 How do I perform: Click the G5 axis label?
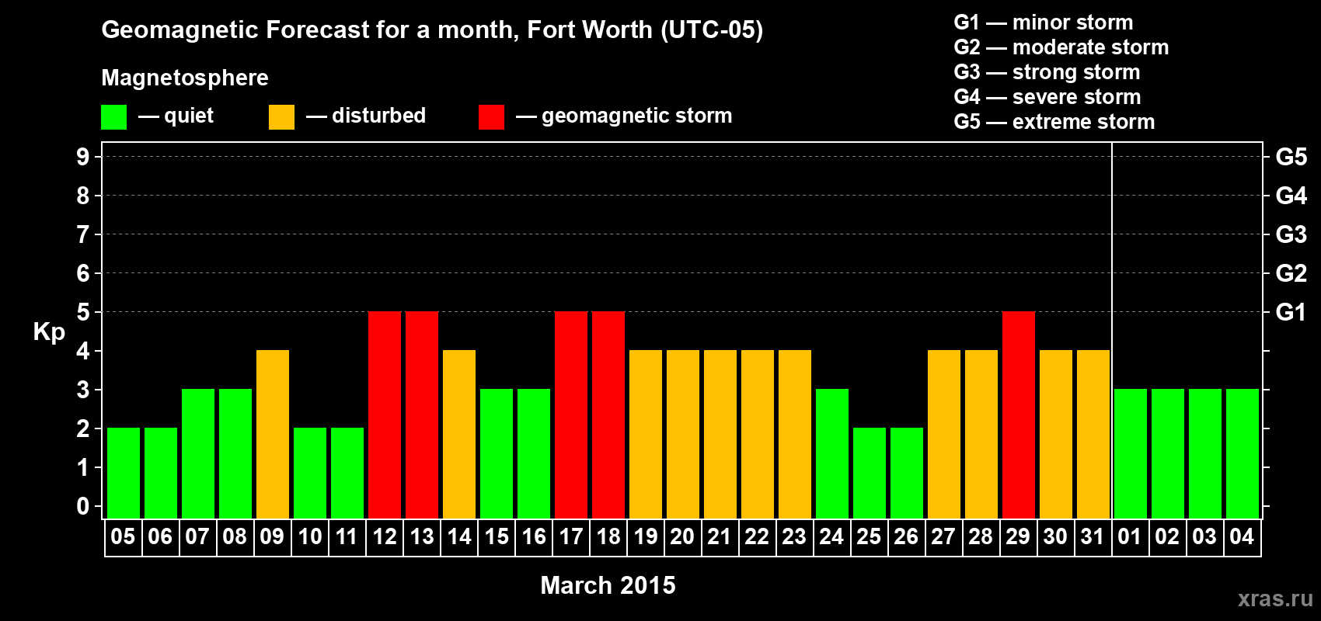1291,157
